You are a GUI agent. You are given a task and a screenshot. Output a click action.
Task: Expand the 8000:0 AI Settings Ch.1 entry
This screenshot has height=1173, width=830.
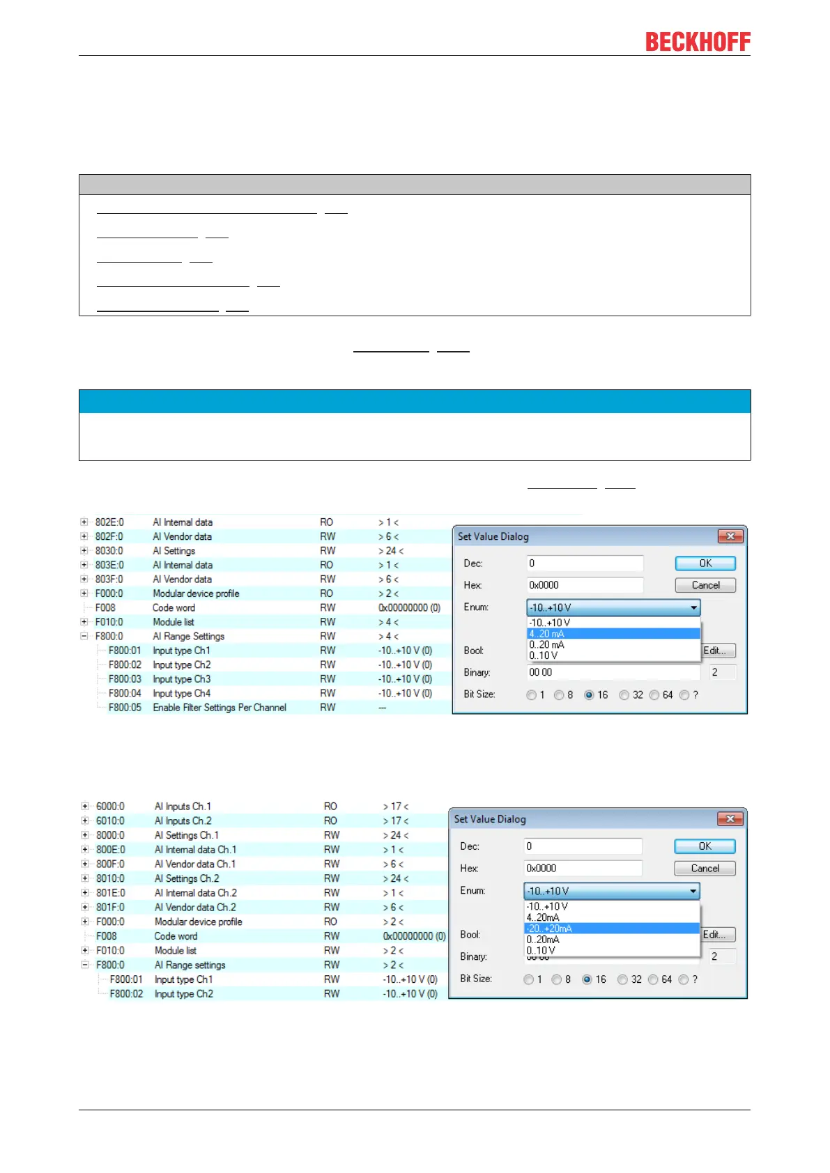coord(84,835)
